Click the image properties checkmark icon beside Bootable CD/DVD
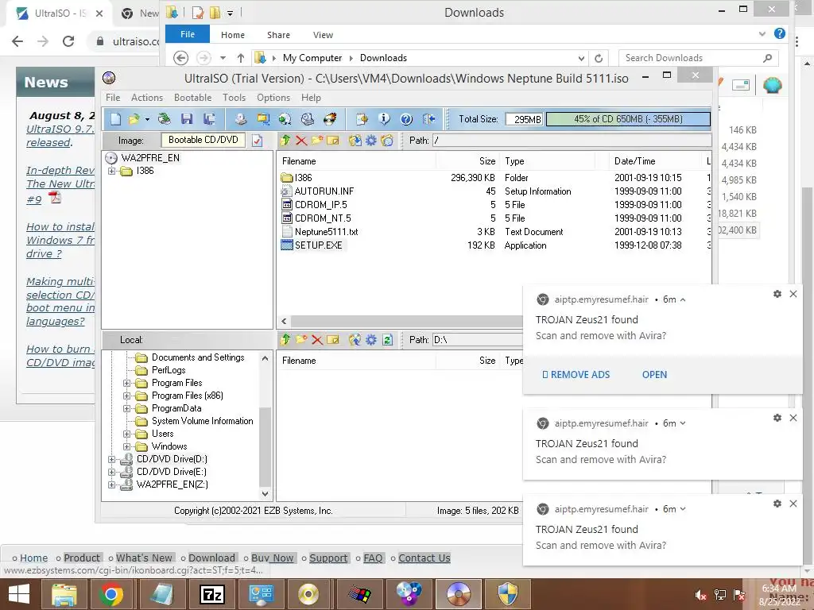The width and height of the screenshot is (814, 610). point(257,141)
